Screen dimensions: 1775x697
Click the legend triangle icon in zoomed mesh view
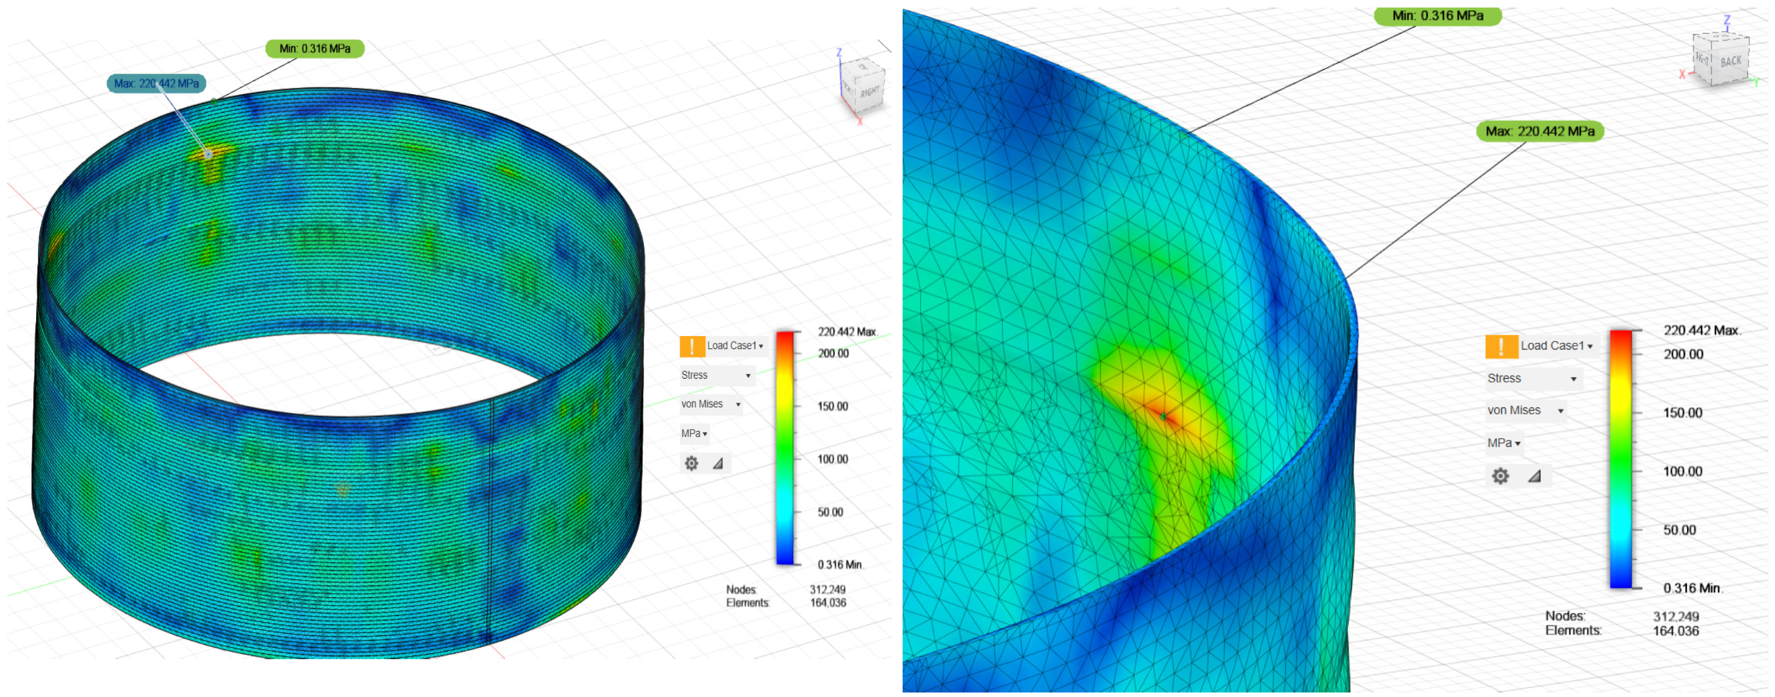1534,476
